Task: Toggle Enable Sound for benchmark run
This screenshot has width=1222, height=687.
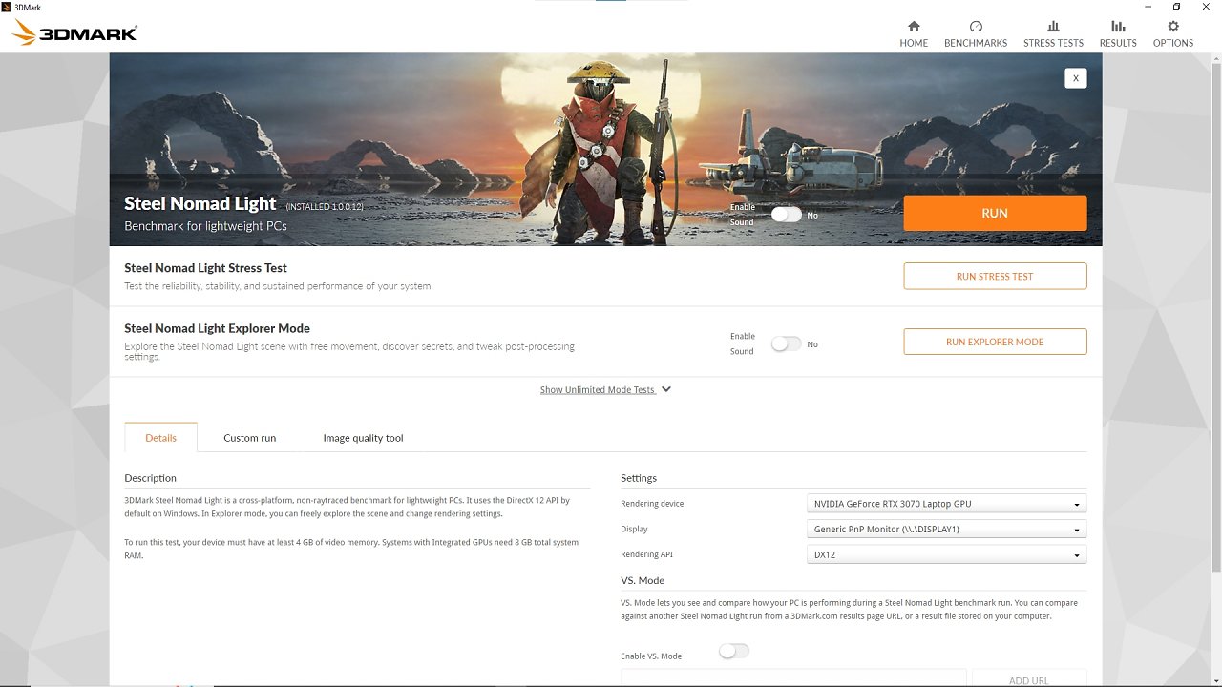Action: (787, 215)
